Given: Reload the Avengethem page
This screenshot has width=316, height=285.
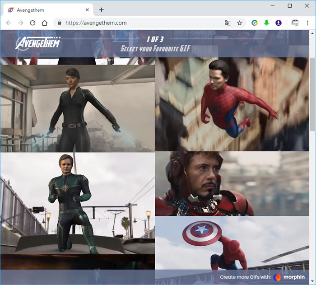Looking at the screenshot, I should 33,23.
